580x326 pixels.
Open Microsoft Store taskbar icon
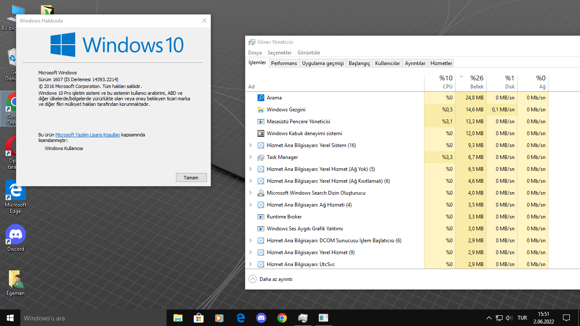pyautogui.click(x=198, y=318)
